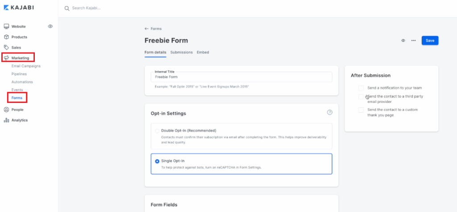Click inside the Internal Title field
Screen dimensions: 457x212
241,77
